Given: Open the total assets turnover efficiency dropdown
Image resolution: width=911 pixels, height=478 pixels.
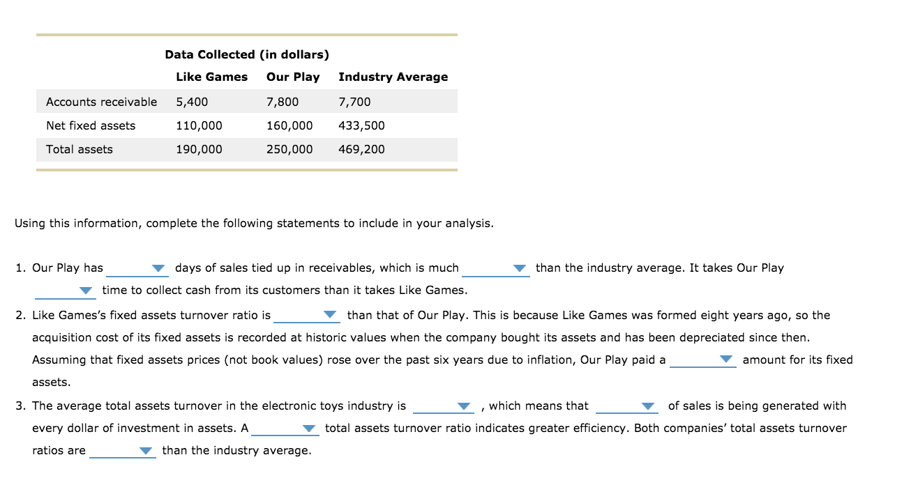Looking at the screenshot, I should click(x=310, y=429).
